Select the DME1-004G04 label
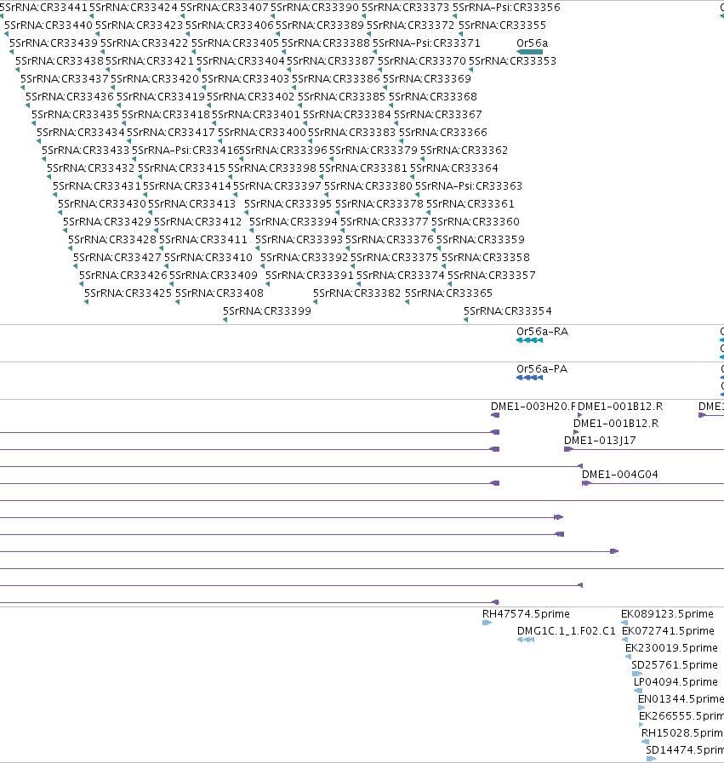The image size is (724, 763). 620,475
